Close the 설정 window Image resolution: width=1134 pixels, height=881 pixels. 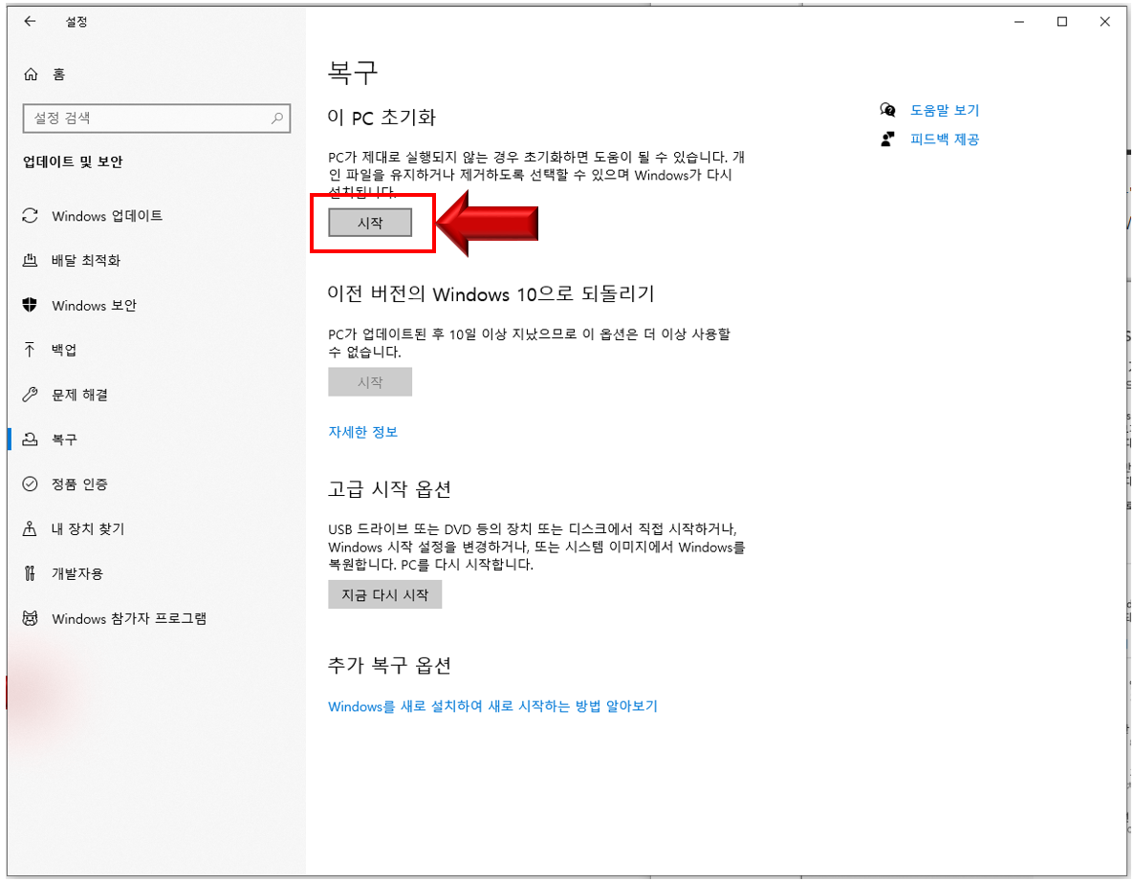tap(1104, 22)
